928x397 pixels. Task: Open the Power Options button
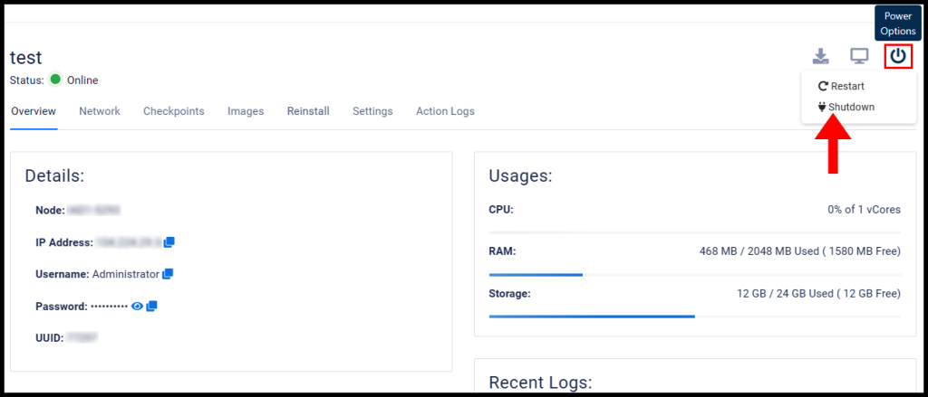898,57
